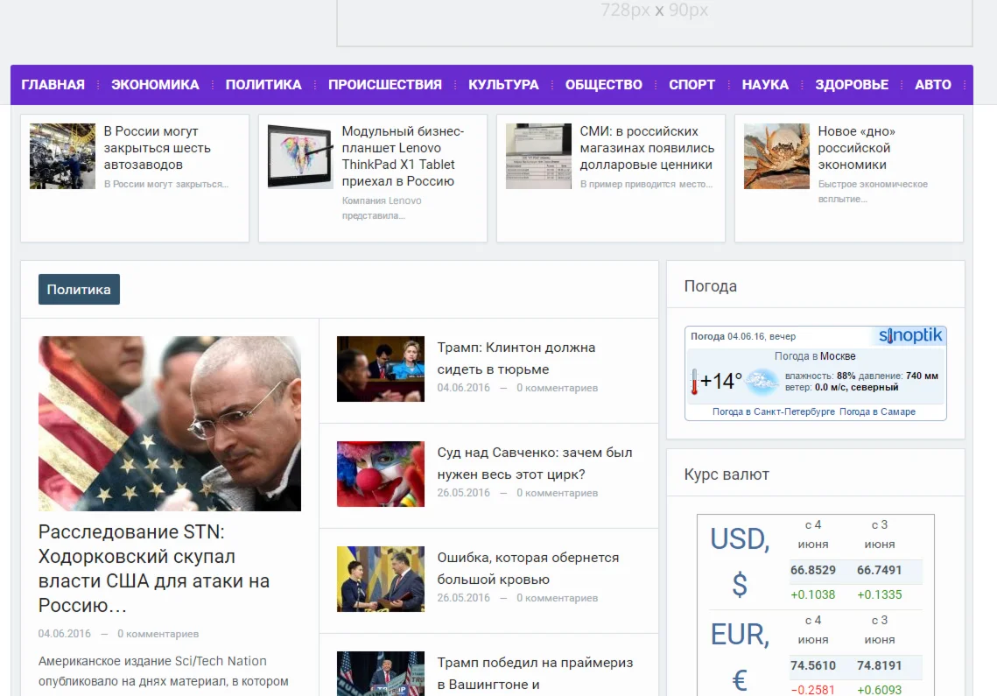Screen dimensions: 997x696
Task: Open comments link under Клинтон article
Action: pos(557,388)
